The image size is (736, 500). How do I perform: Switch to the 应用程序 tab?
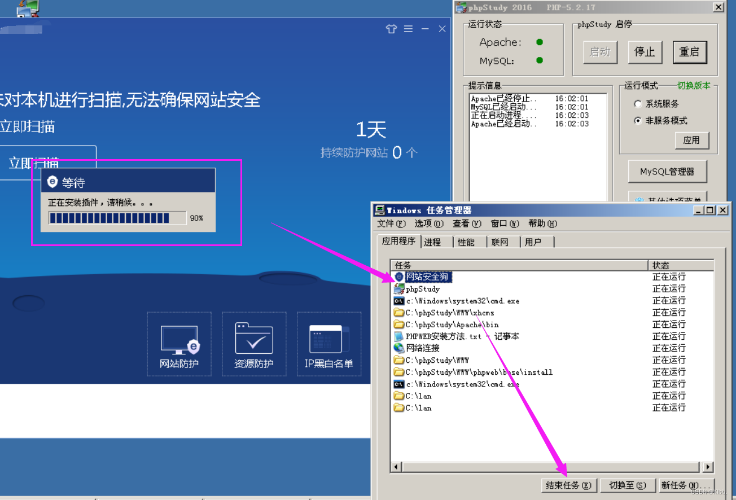[399, 241]
